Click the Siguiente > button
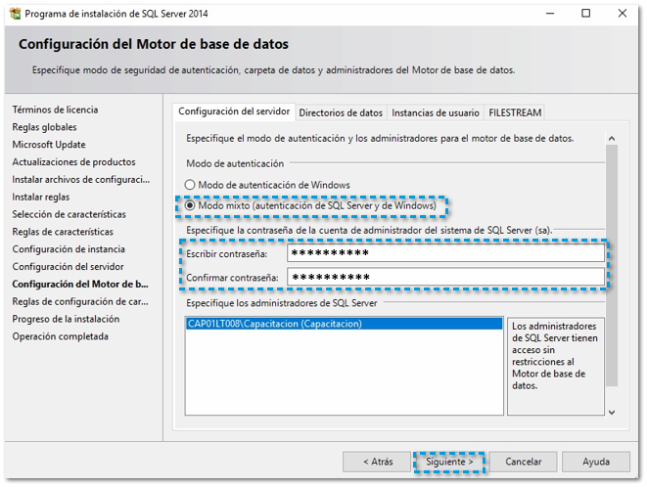Image resolution: width=647 pixels, height=487 pixels. pos(449,462)
